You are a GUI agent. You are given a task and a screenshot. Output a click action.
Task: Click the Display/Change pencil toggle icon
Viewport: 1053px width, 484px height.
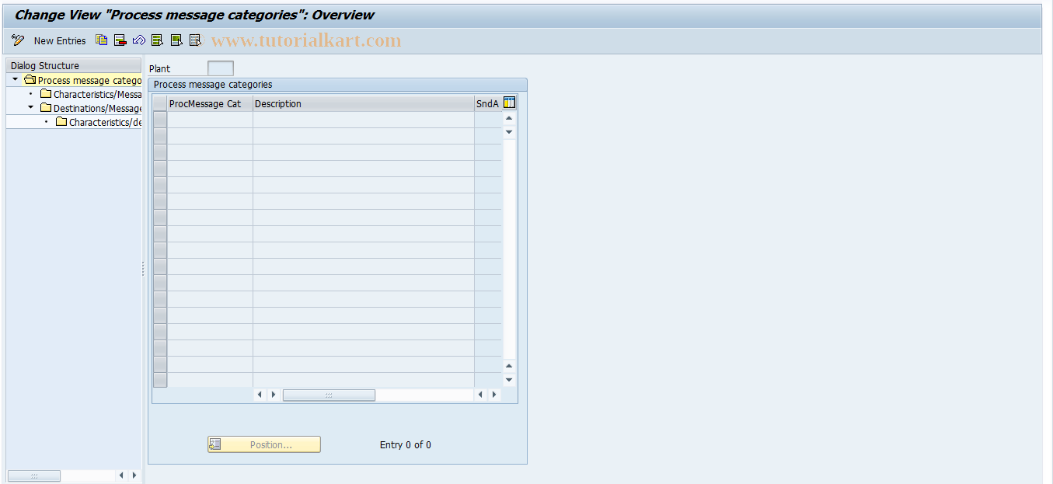tap(18, 40)
